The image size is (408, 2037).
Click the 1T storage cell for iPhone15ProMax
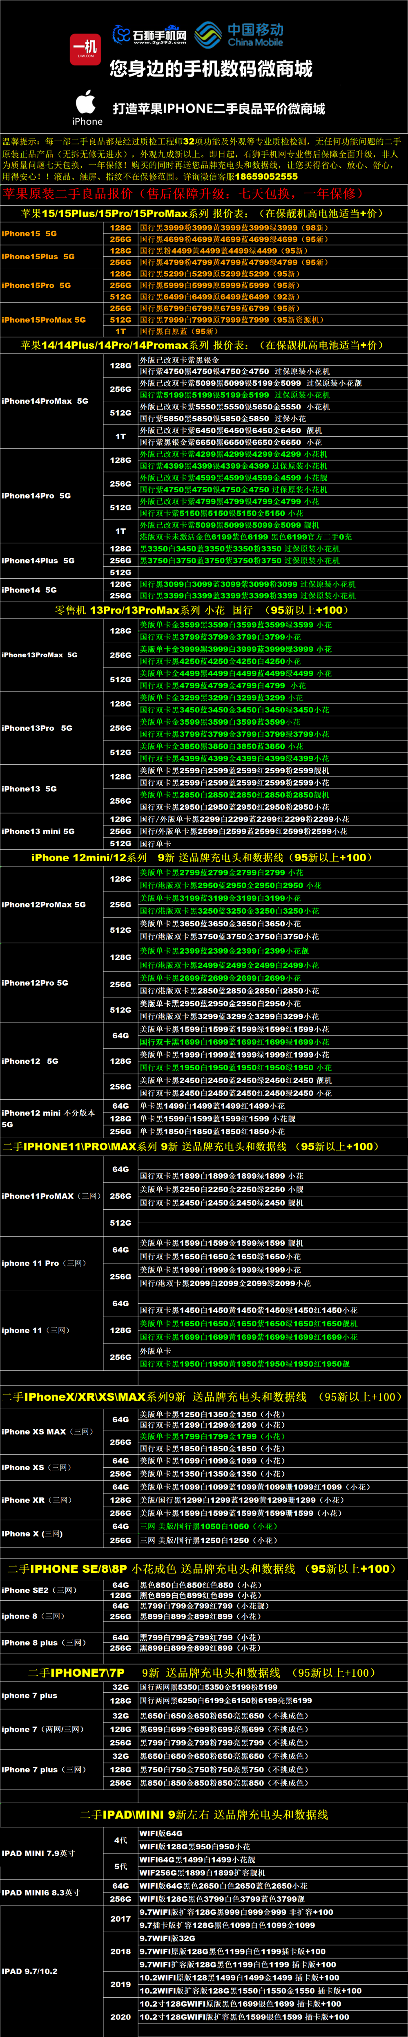point(121,331)
